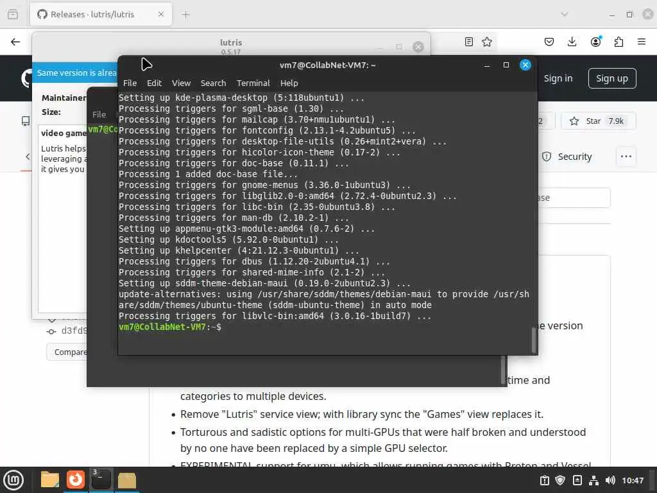Open the three-dots repository navigation overflow
Screen dimensions: 657x493
[626, 157]
